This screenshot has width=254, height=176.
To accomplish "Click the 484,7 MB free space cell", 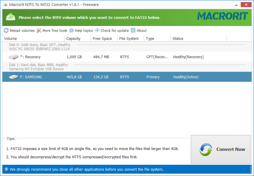I will [101, 57].
